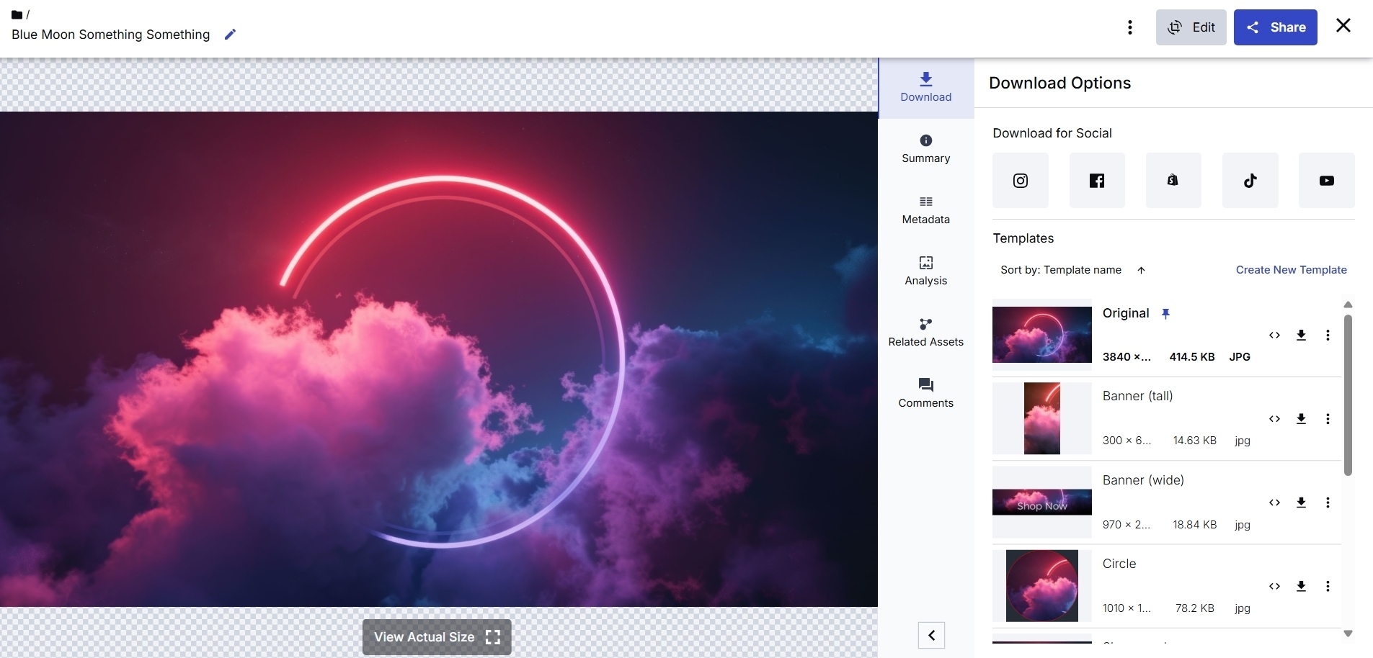Viewport: 1373px width, 658px height.
Task: Download the Banner (tall) template
Action: tap(1301, 419)
